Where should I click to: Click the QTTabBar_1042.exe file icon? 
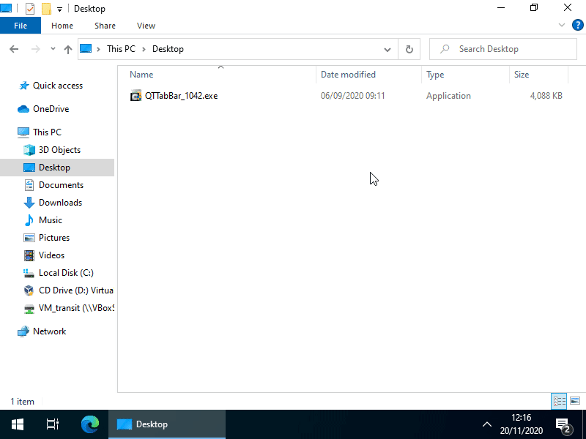pos(136,96)
